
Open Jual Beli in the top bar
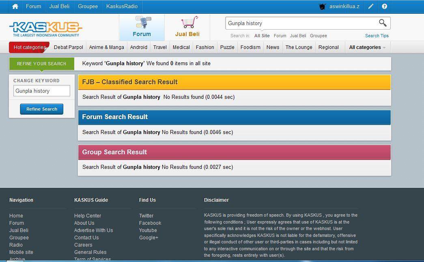(x=59, y=6)
